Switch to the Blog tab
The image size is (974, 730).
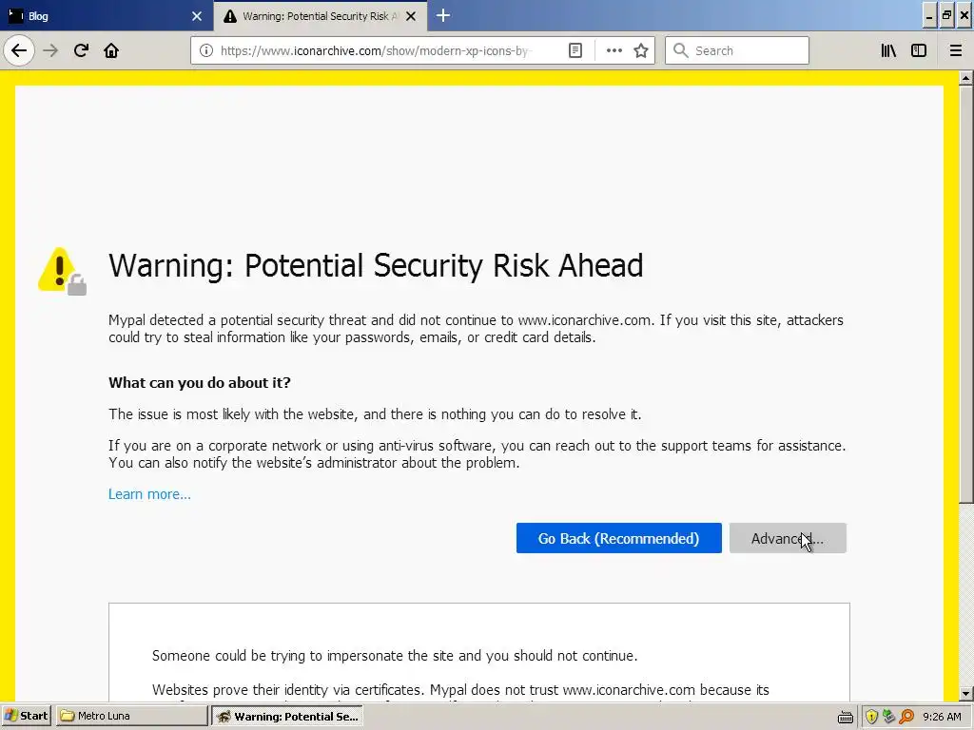[x=107, y=15]
